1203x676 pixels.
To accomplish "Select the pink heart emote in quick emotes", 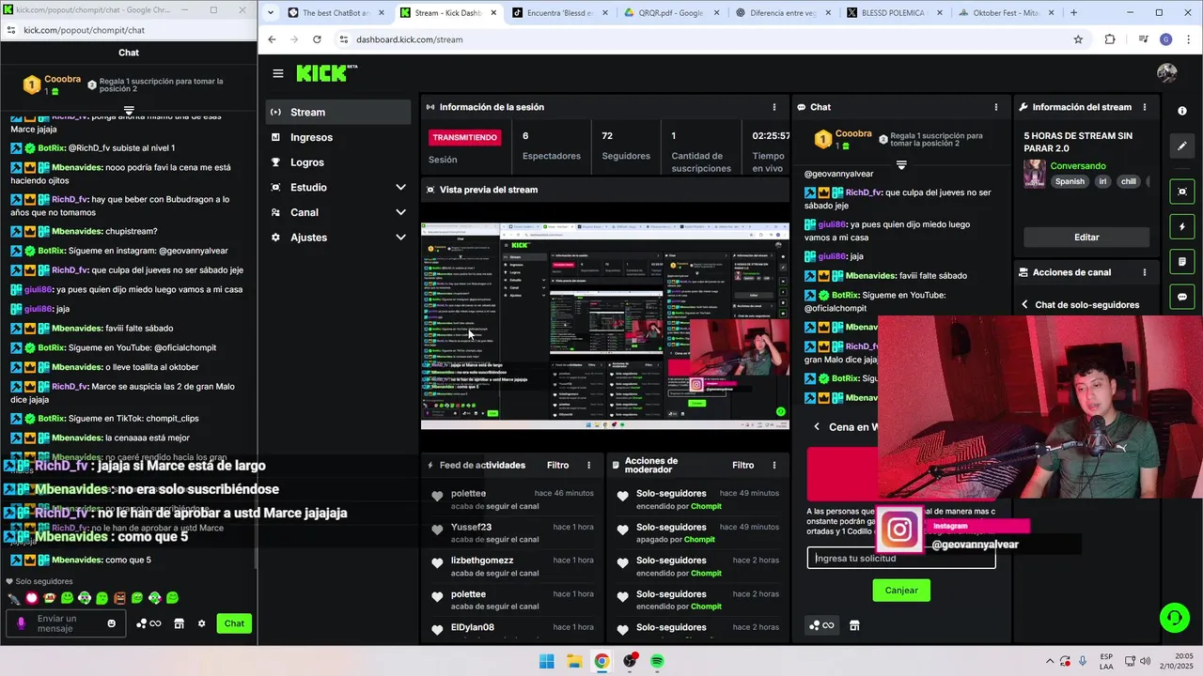I will tap(32, 598).
